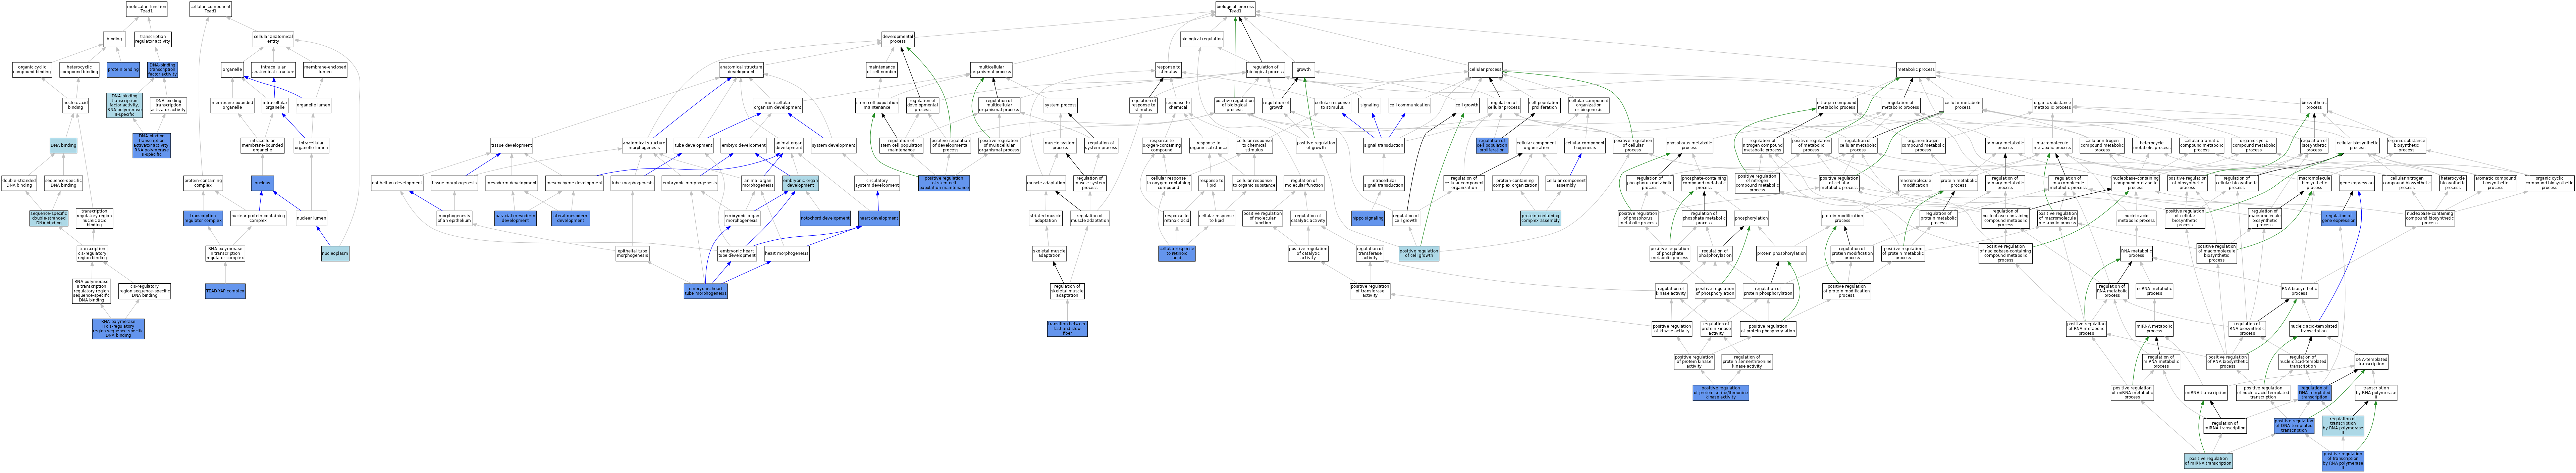Click the 'signal transduction' node
Screen dimensions: 2576x473
coord(1384,145)
